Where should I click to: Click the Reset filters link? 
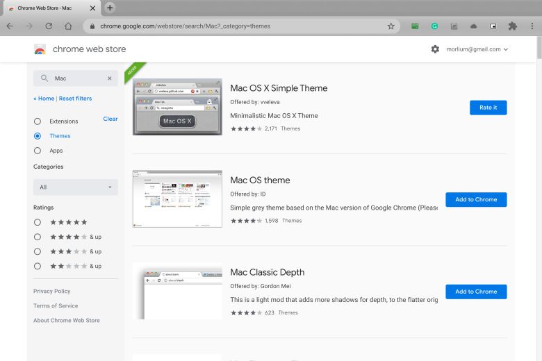pos(75,99)
